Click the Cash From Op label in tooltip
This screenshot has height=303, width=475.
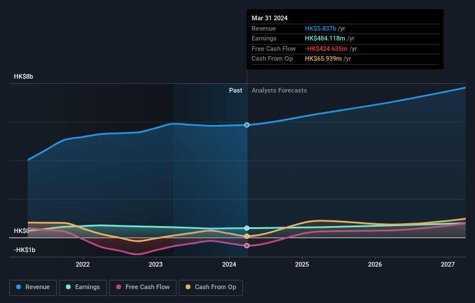point(272,59)
